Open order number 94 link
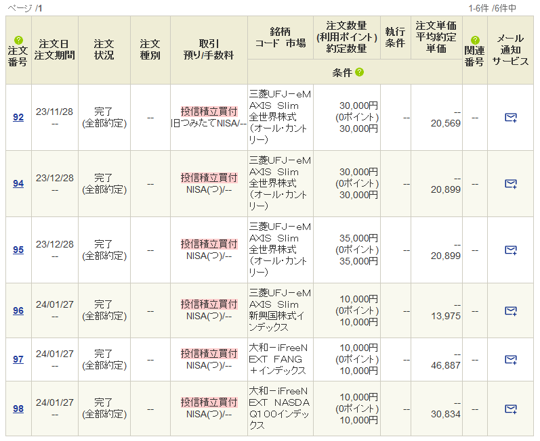 pyautogui.click(x=18, y=183)
